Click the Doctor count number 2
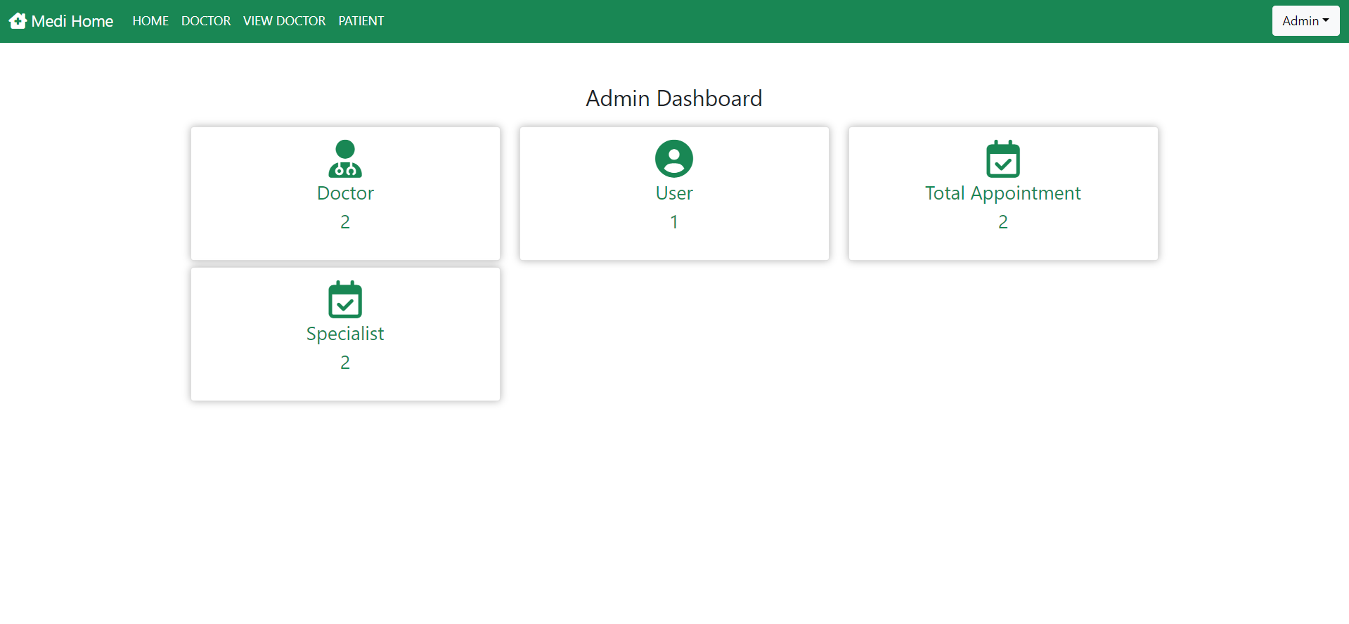Viewport: 1349px width, 624px height. pos(345,222)
